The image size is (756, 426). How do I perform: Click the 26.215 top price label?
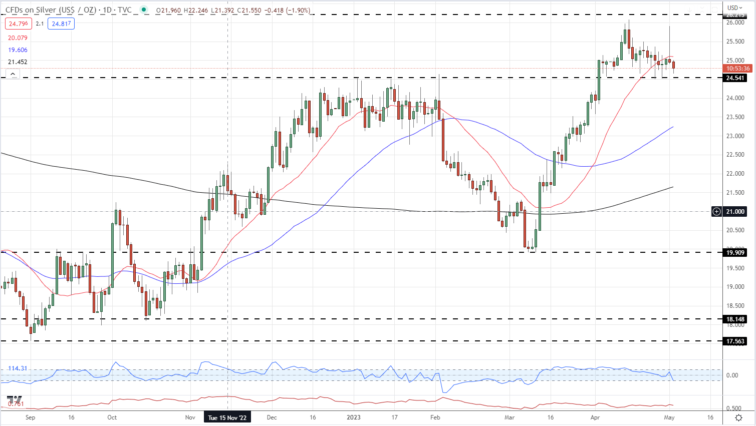[x=735, y=16]
